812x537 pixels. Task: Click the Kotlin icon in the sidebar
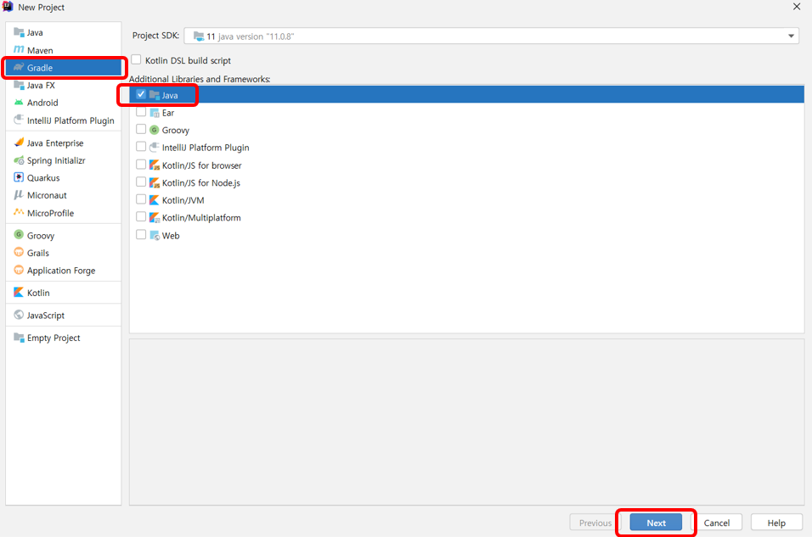19,293
